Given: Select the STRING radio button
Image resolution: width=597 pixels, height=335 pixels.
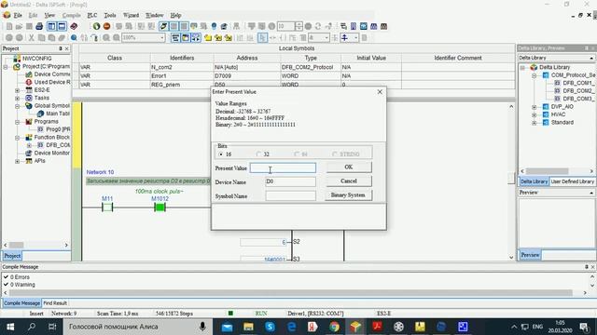Looking at the screenshot, I should coord(335,154).
